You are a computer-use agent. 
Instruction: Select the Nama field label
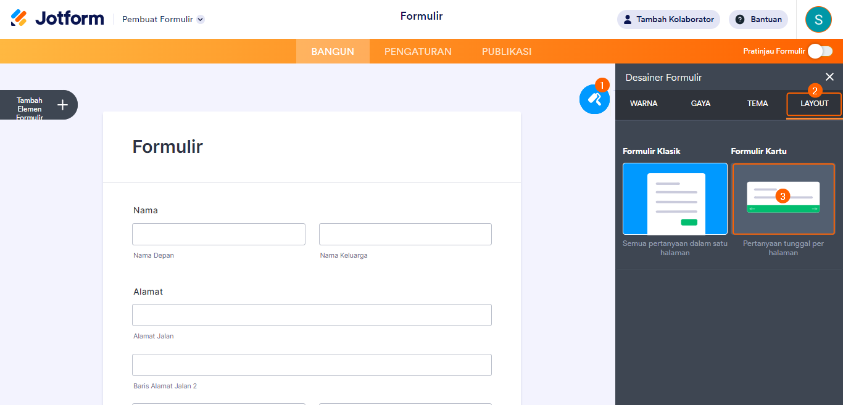[x=146, y=210]
